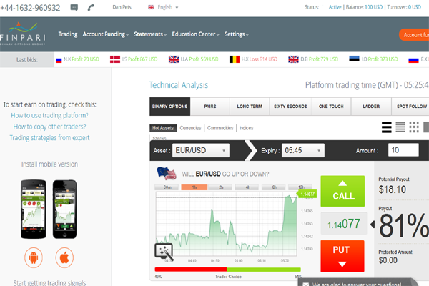
Task: Select Currencies filter
Action: (190, 128)
